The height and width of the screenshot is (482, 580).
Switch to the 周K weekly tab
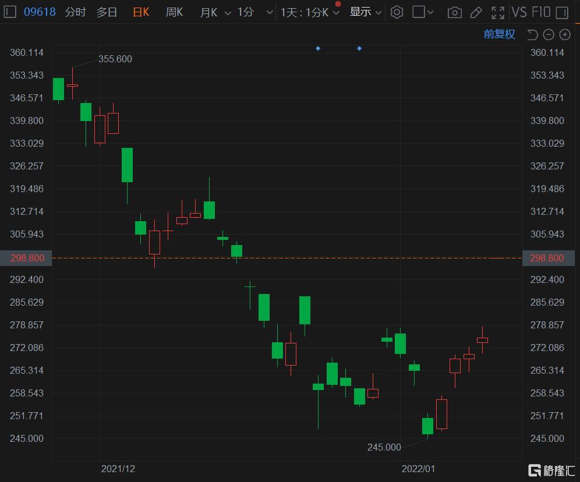pyautogui.click(x=174, y=12)
